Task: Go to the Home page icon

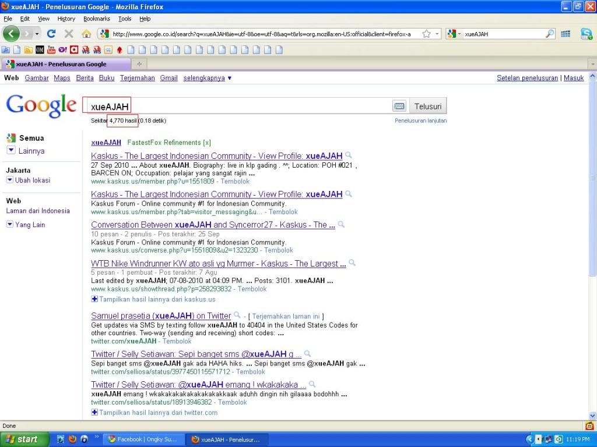Action: click(86, 34)
